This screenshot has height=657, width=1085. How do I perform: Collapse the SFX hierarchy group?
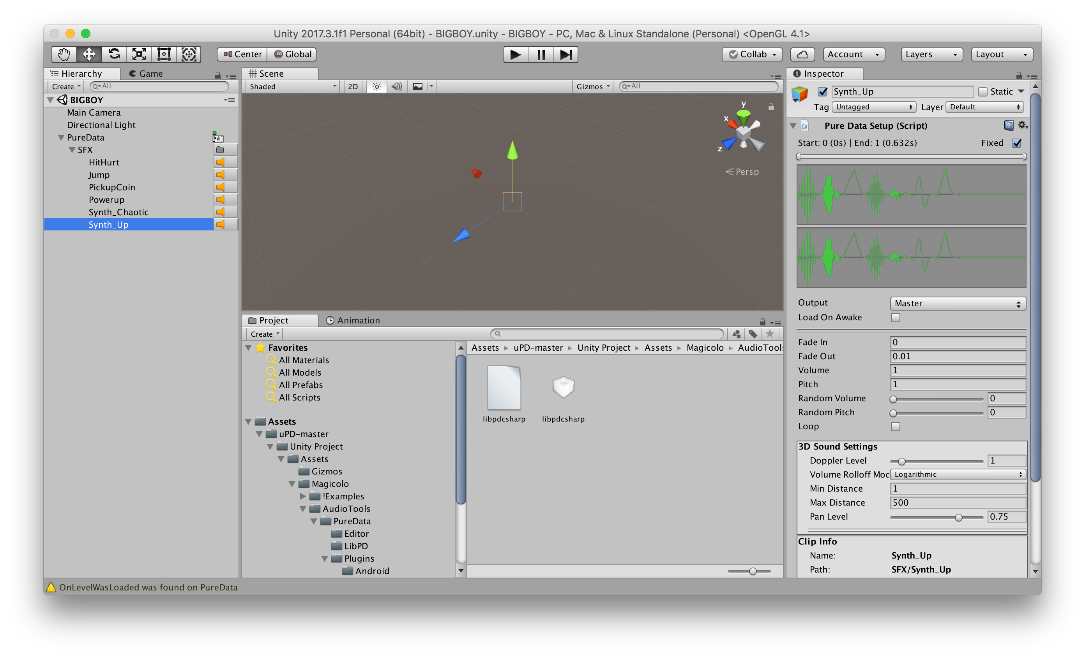pyautogui.click(x=72, y=150)
